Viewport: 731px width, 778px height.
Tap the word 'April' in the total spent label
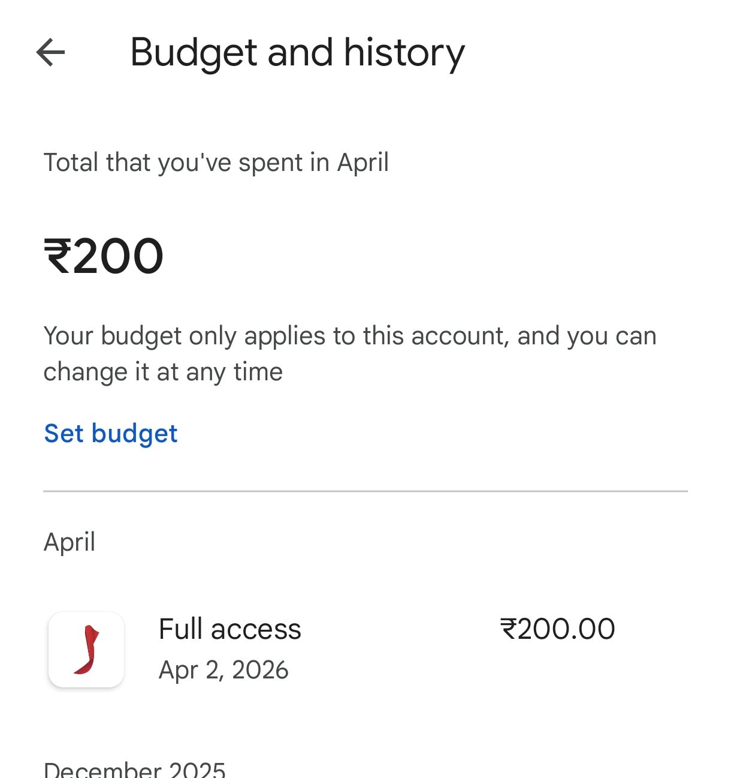(363, 163)
